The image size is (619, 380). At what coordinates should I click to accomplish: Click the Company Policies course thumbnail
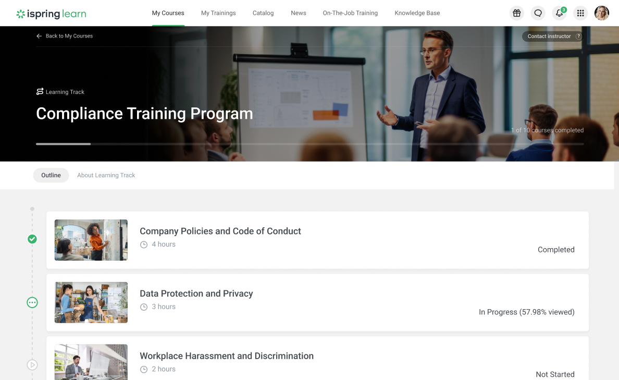click(91, 240)
